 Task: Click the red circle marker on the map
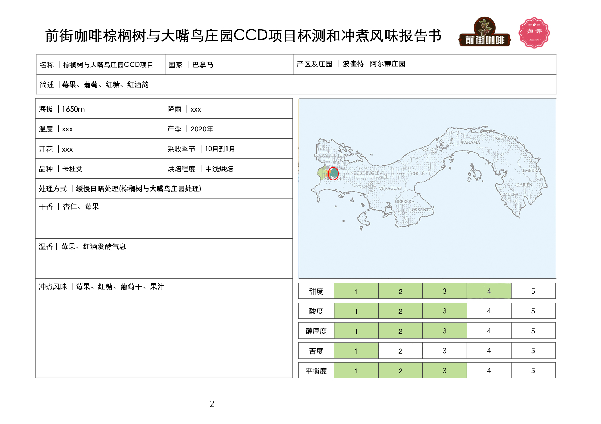click(333, 173)
